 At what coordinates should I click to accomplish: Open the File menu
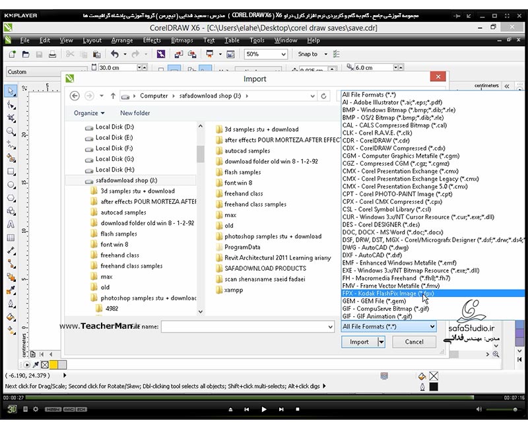point(24,40)
